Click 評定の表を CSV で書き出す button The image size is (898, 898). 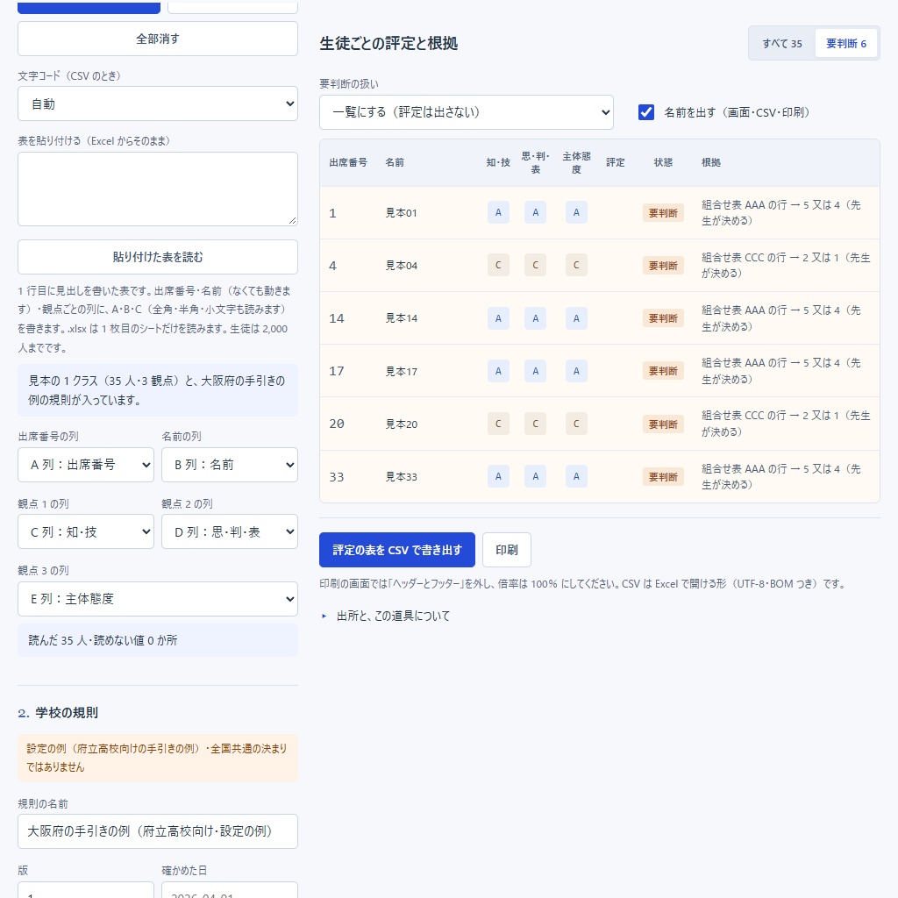397,550
